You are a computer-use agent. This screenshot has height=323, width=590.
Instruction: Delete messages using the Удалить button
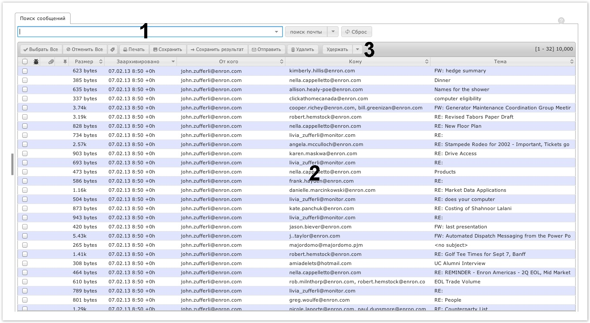tap(302, 50)
